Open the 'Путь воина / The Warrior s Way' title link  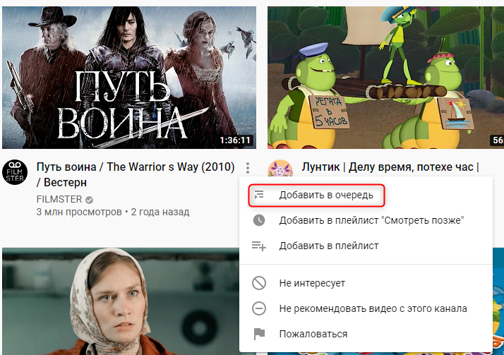tap(136, 174)
